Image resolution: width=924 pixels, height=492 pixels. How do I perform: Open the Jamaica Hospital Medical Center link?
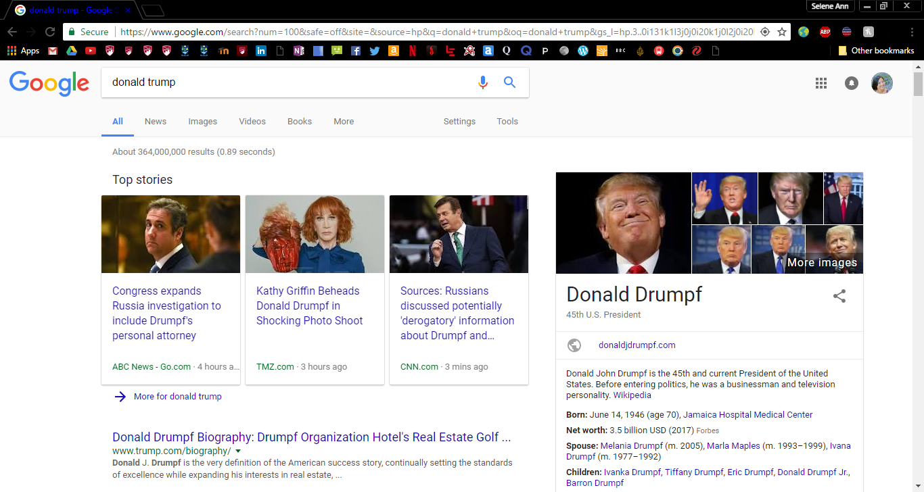748,415
